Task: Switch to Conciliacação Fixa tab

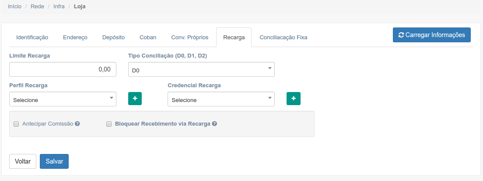Action: pyautogui.click(x=283, y=38)
